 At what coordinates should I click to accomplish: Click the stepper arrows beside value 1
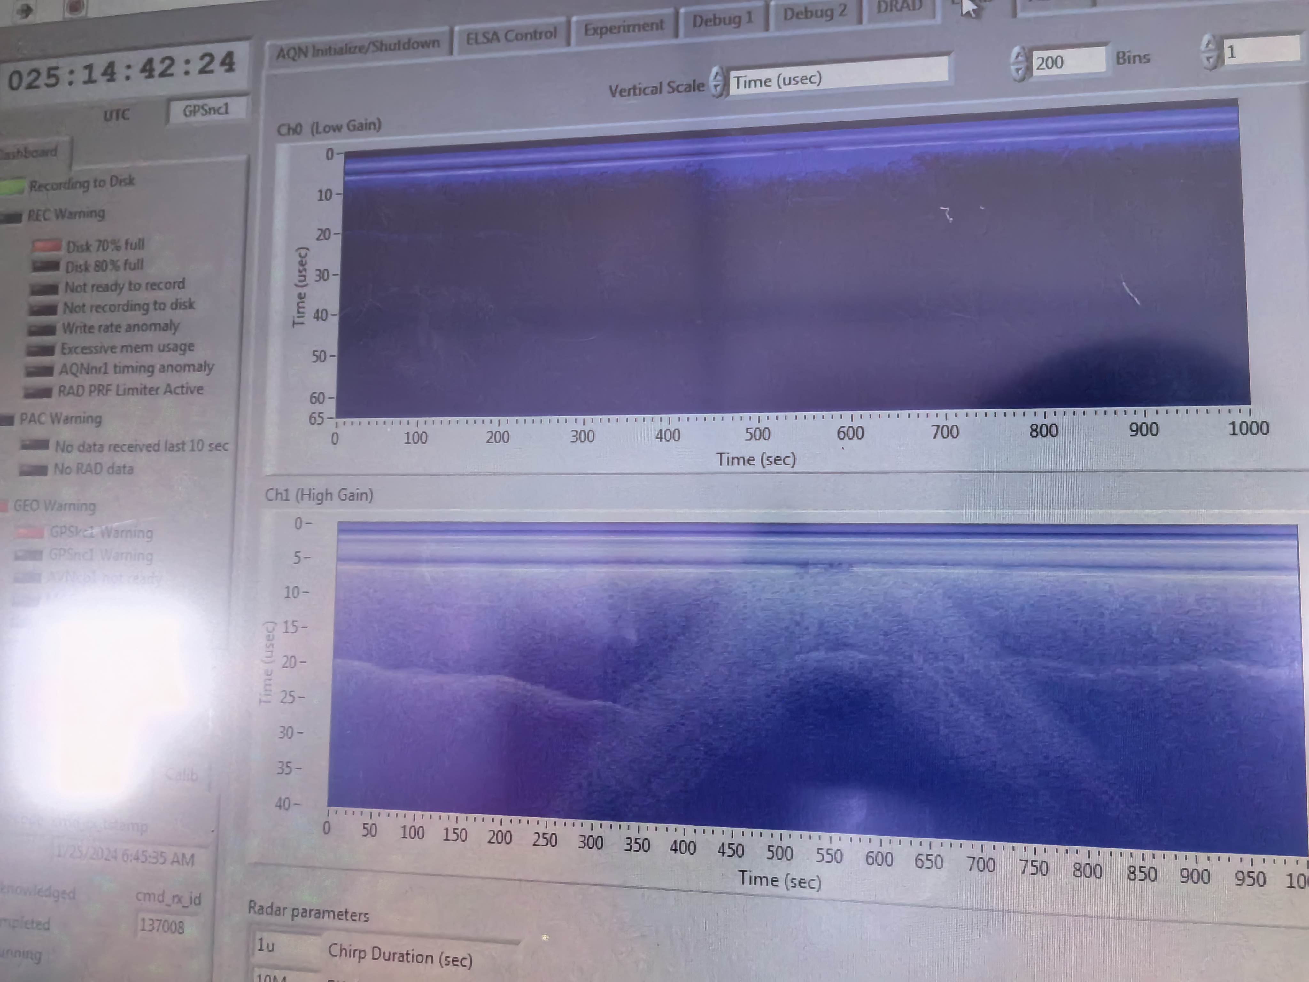coord(1208,53)
